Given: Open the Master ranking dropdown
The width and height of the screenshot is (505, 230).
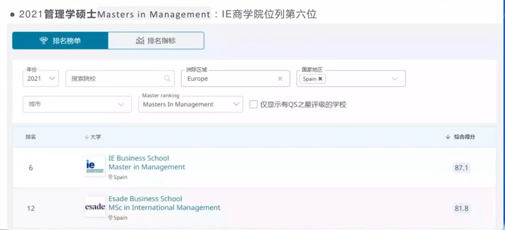Looking at the screenshot, I should [191, 104].
